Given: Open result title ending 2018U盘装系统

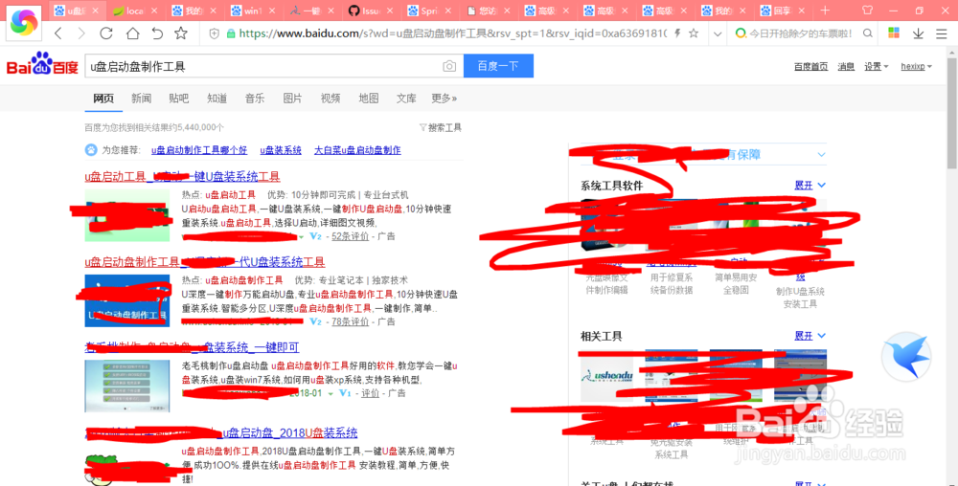Looking at the screenshot, I should tap(290, 433).
